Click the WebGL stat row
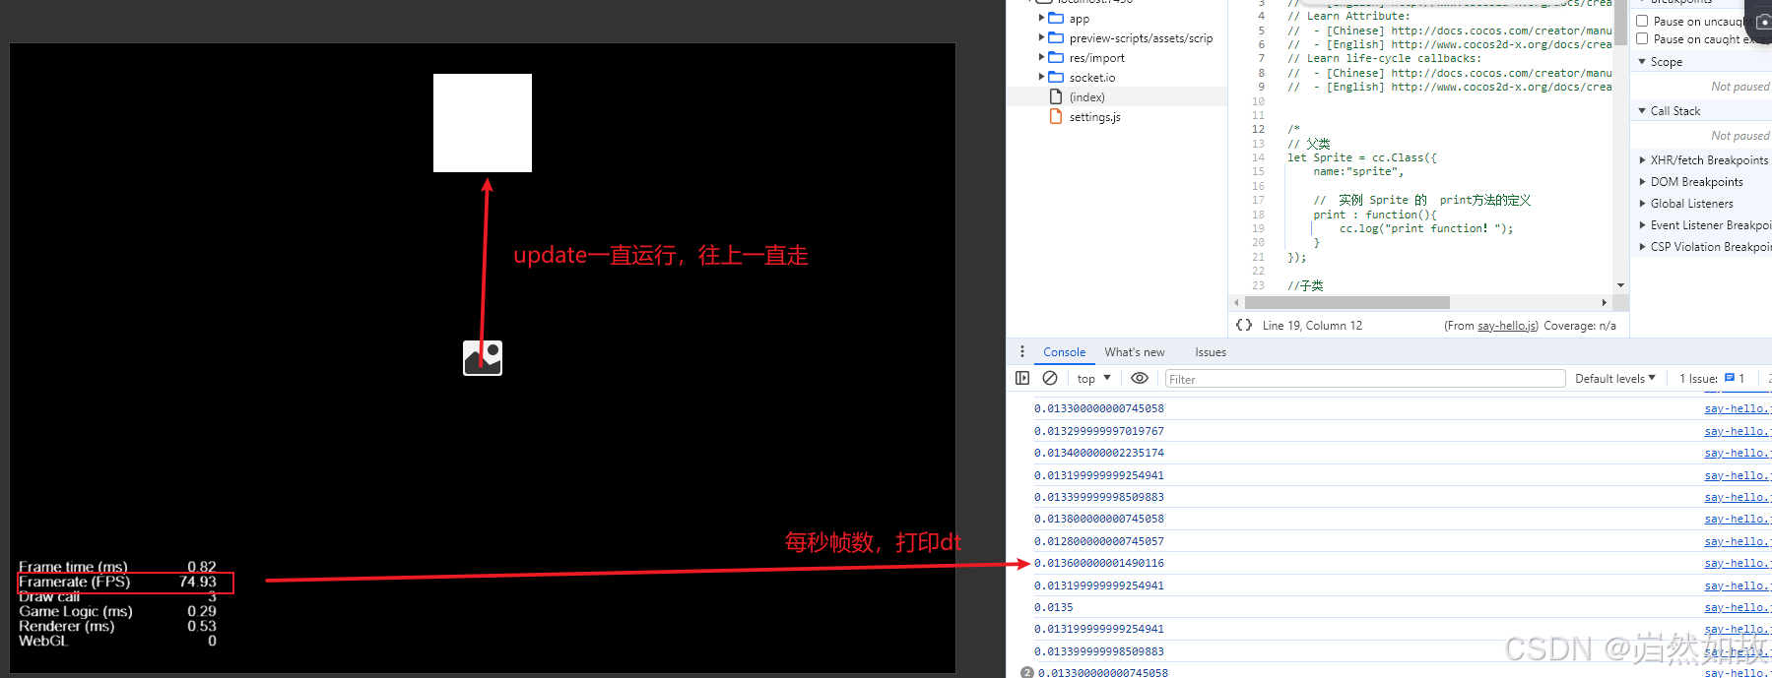 coord(117,641)
